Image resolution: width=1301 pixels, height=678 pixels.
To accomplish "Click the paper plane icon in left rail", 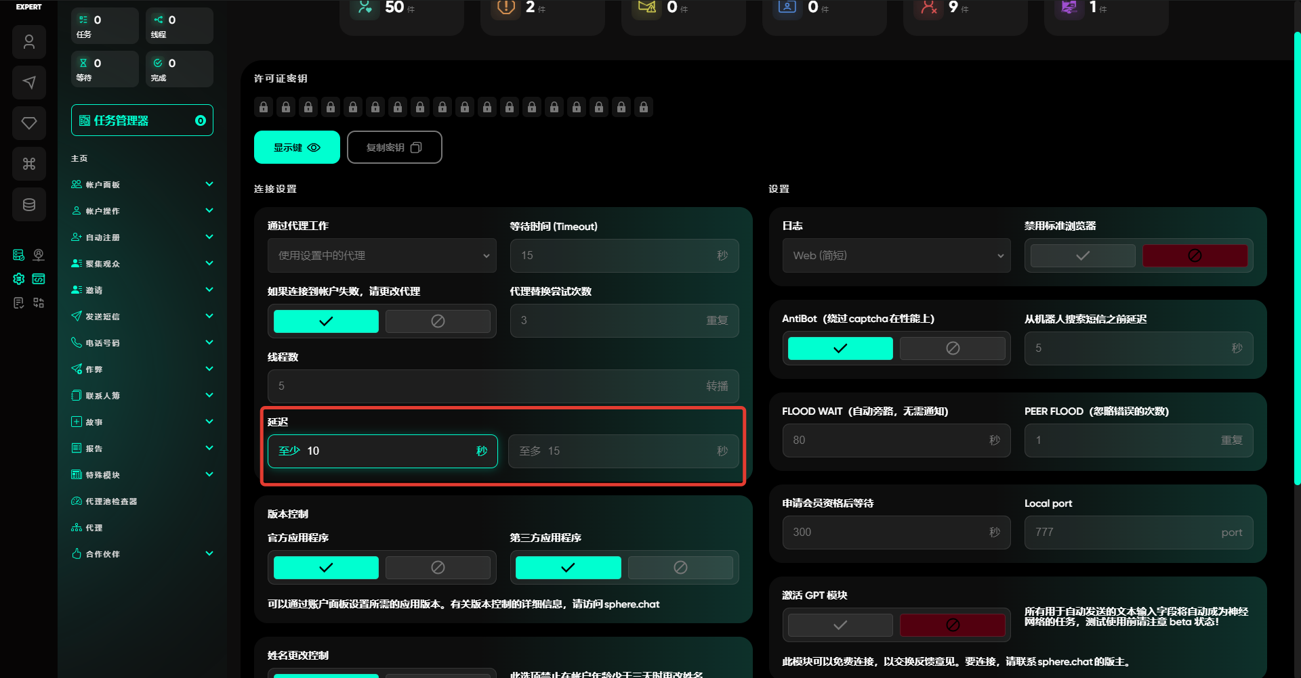I will pyautogui.click(x=29, y=83).
